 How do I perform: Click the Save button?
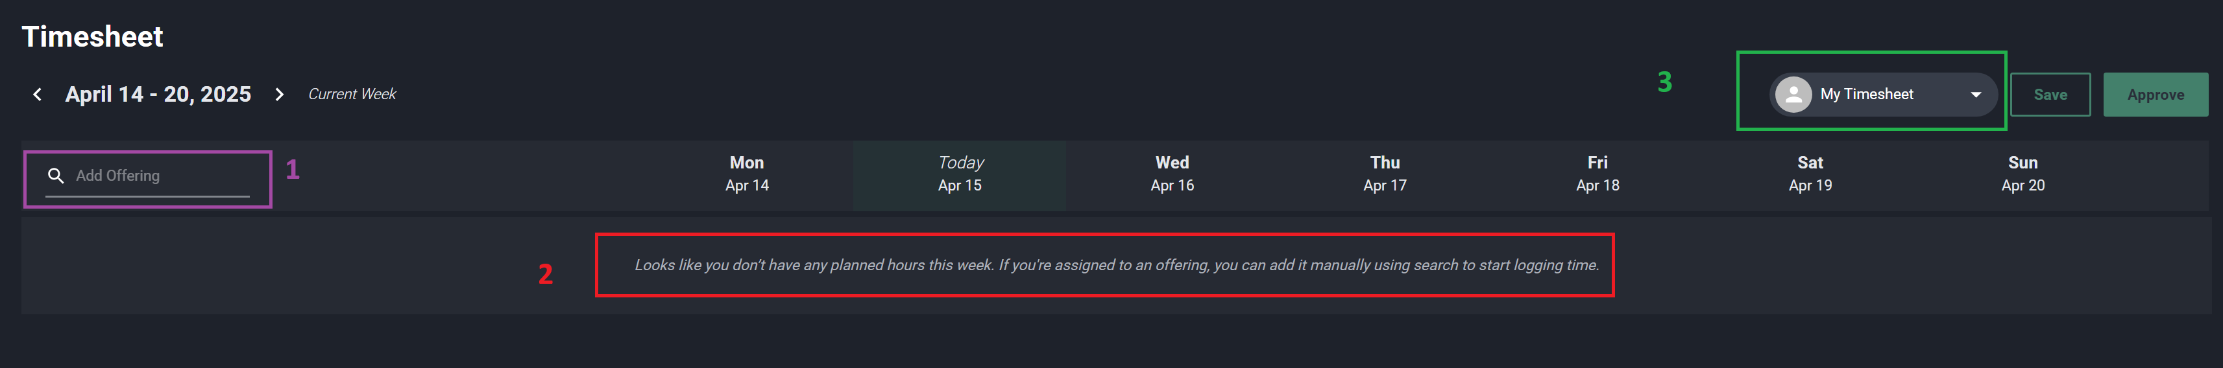click(2050, 95)
